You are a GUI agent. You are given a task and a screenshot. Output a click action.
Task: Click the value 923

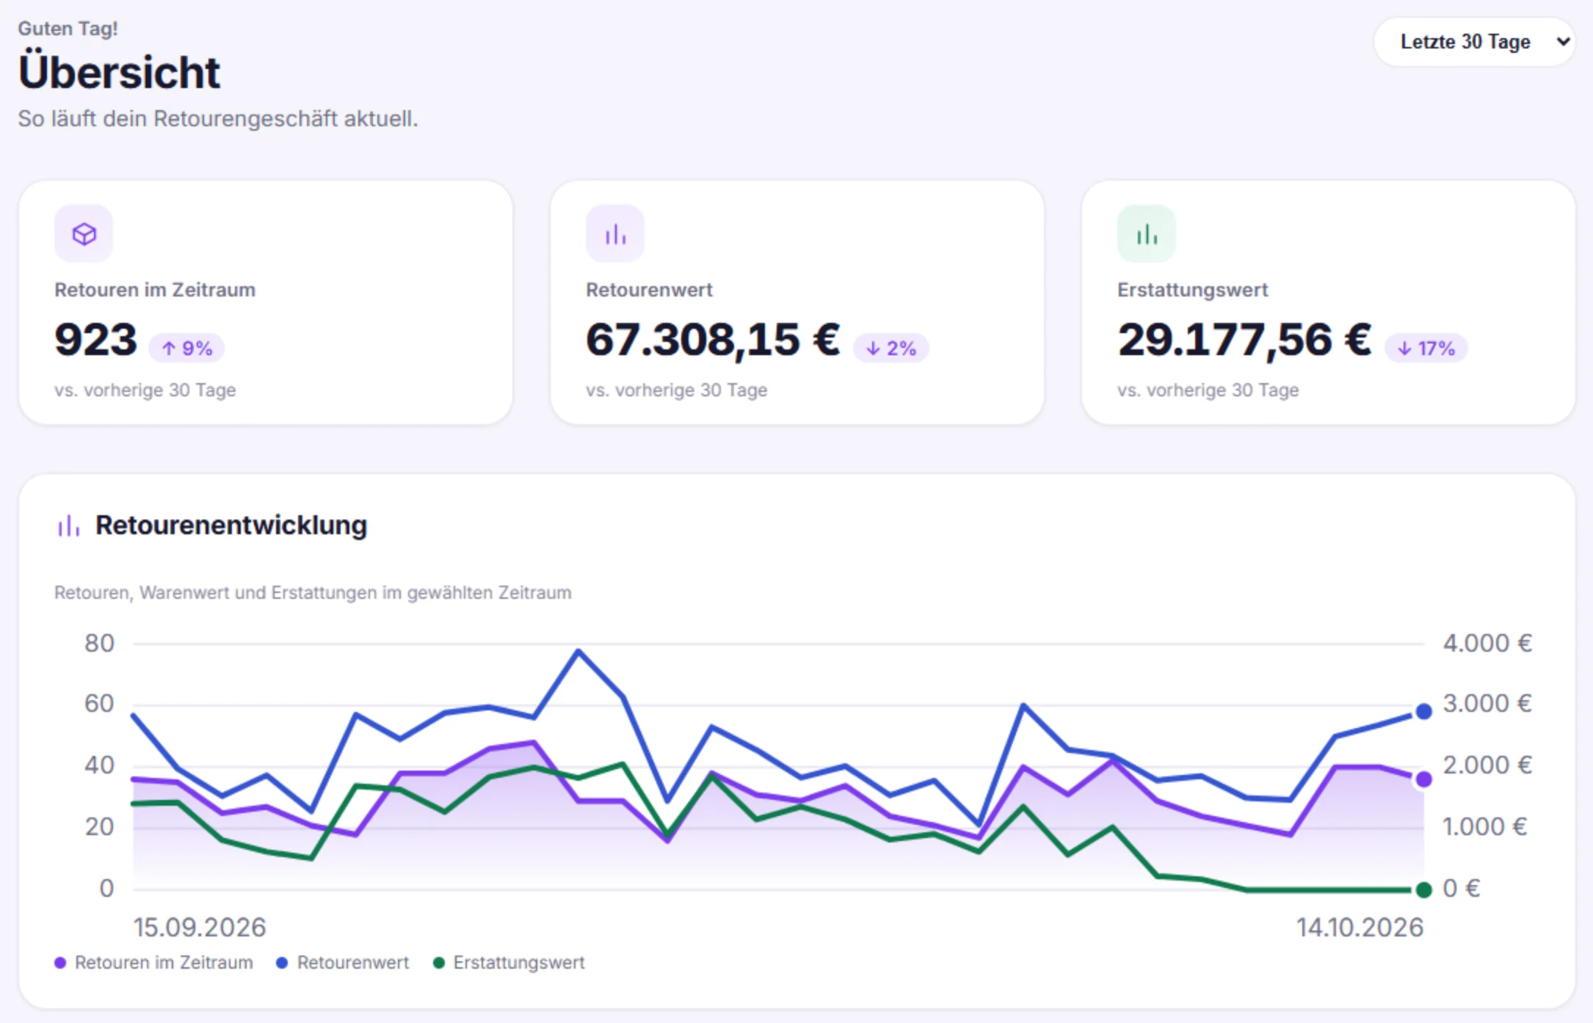pyautogui.click(x=96, y=340)
